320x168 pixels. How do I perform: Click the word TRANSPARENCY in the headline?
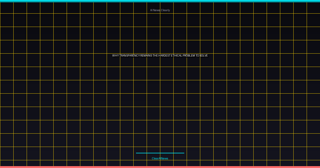[129, 55]
